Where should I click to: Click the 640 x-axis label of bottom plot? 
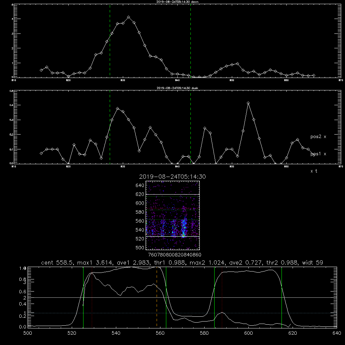(x=337, y=333)
